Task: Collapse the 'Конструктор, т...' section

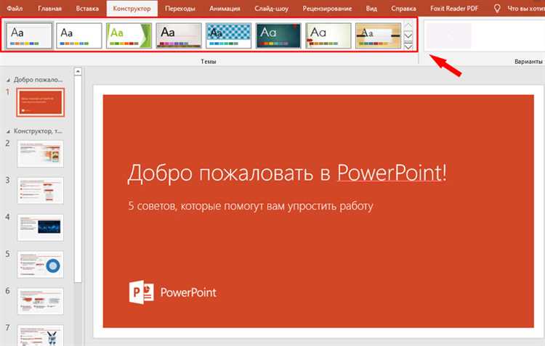Action: pyautogui.click(x=8, y=131)
